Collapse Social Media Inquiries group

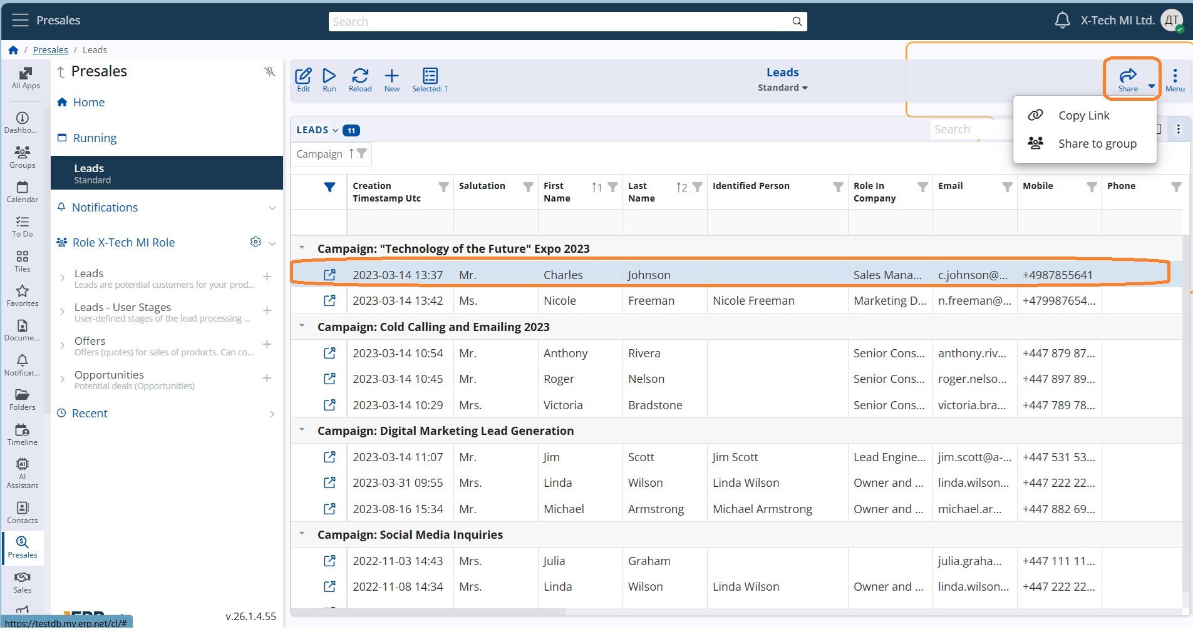point(302,534)
